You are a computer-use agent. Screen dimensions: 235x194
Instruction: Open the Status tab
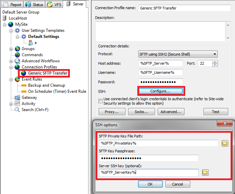click(34, 5)
